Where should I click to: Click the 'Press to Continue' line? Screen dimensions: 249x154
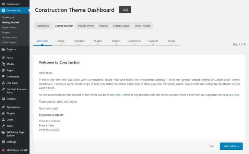[x=50, y=121]
